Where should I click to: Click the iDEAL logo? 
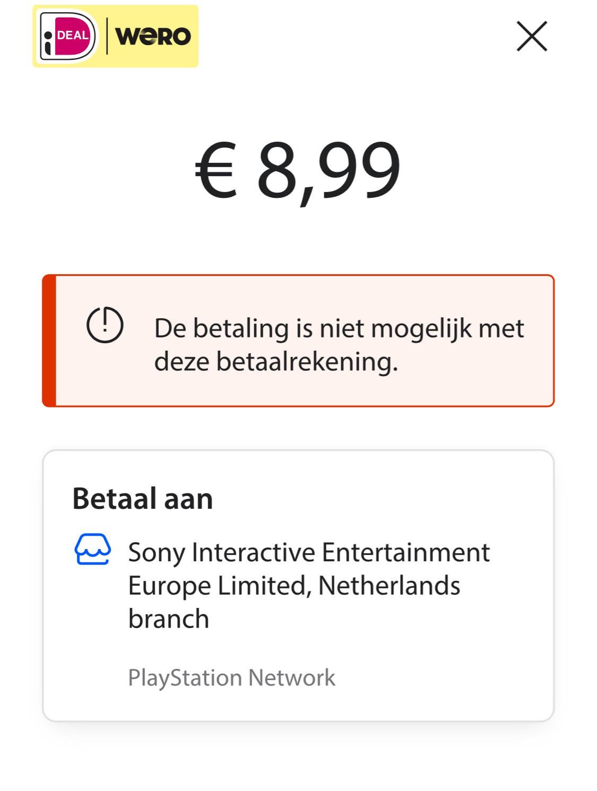pyautogui.click(x=68, y=36)
